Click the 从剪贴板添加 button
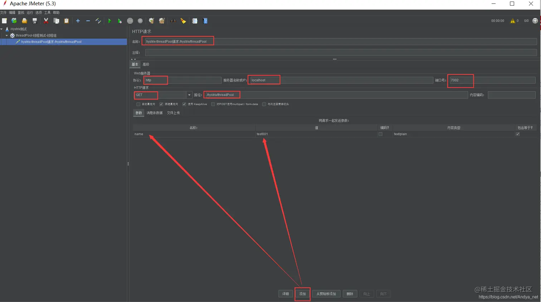This screenshot has width=541, height=302. point(326,294)
